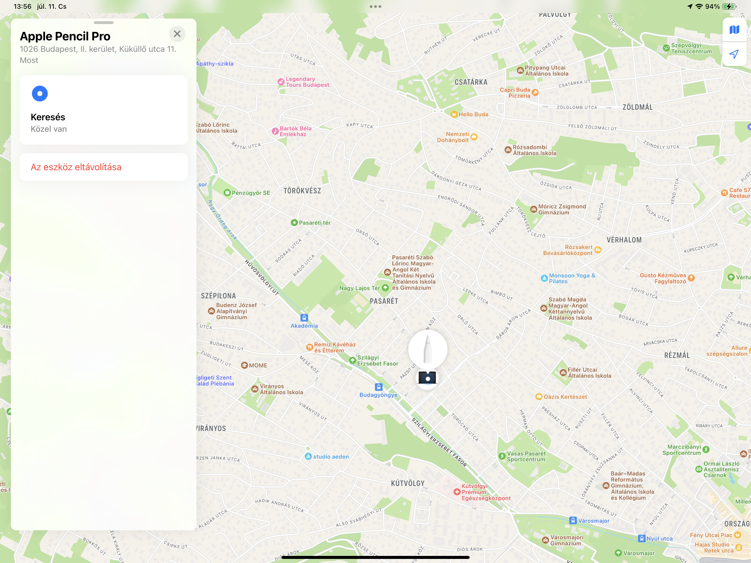The width and height of the screenshot is (751, 563).
Task: Tap the Városmajor transit stop icon
Action: click(x=573, y=520)
